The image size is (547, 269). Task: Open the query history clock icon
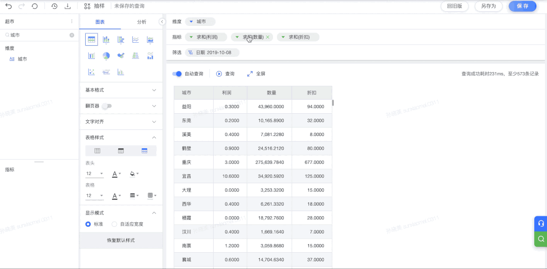click(54, 6)
